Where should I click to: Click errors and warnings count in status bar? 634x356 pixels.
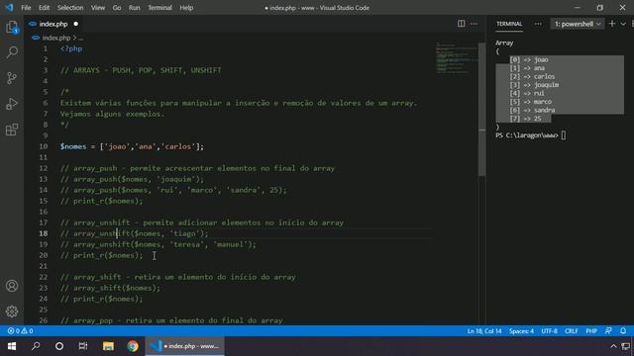20,331
